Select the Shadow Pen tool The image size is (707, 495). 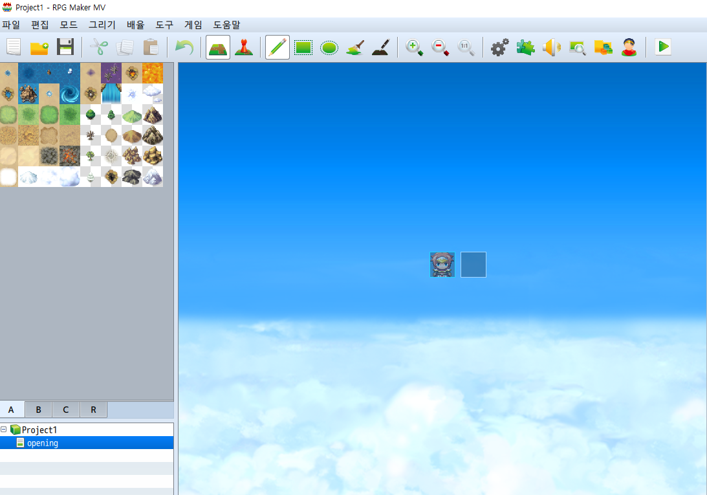[381, 47]
